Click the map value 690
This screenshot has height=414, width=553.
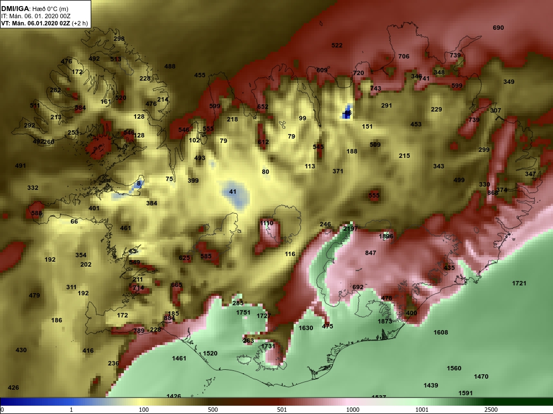coord(498,28)
